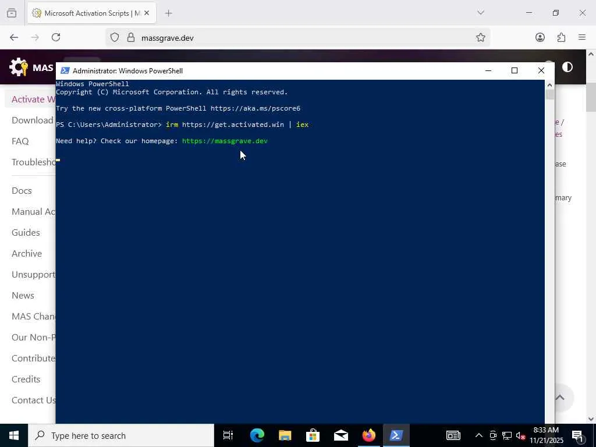
Task: Close the Microsoft Activation Scripts tab
Action: coord(147,13)
